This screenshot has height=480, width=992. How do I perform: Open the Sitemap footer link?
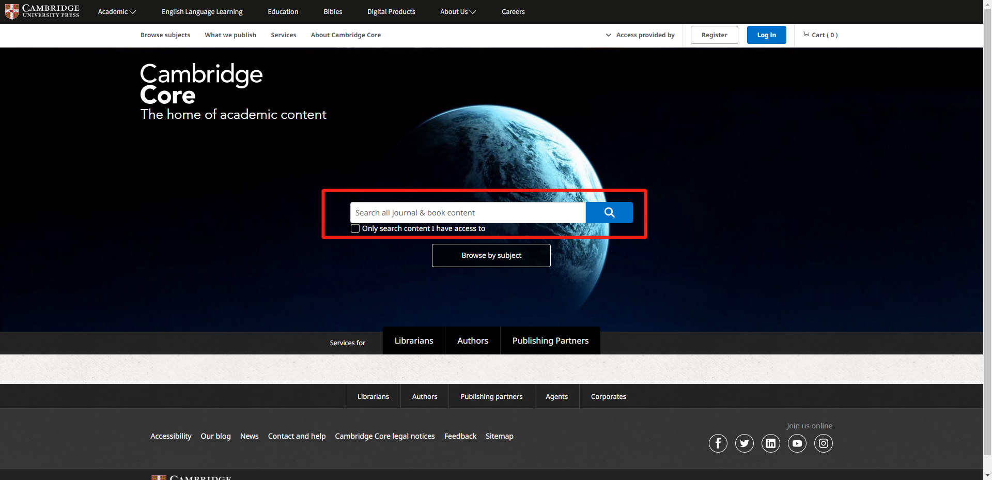tap(500, 436)
